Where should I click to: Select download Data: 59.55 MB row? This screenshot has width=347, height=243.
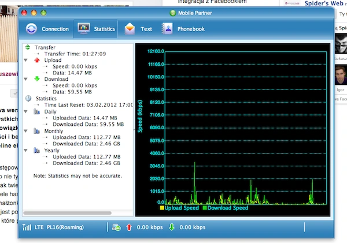[x=72, y=92]
